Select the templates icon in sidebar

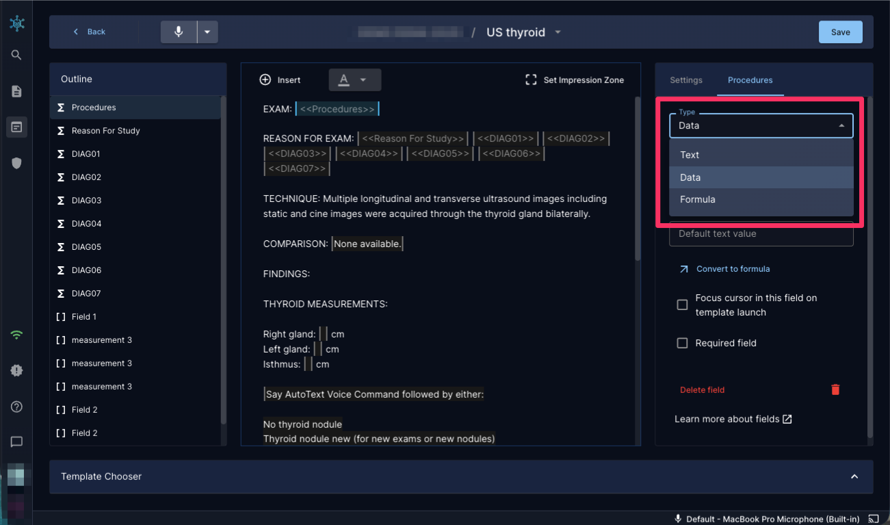(x=16, y=127)
